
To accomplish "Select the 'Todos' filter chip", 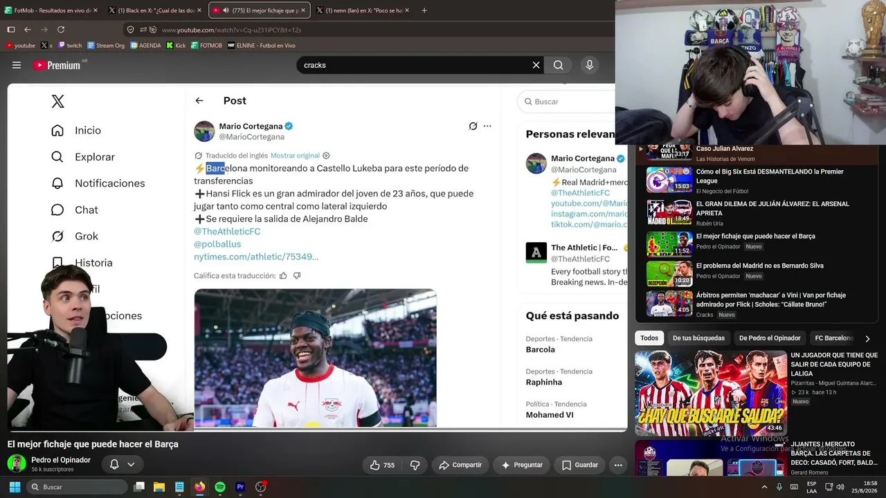I will coord(649,338).
